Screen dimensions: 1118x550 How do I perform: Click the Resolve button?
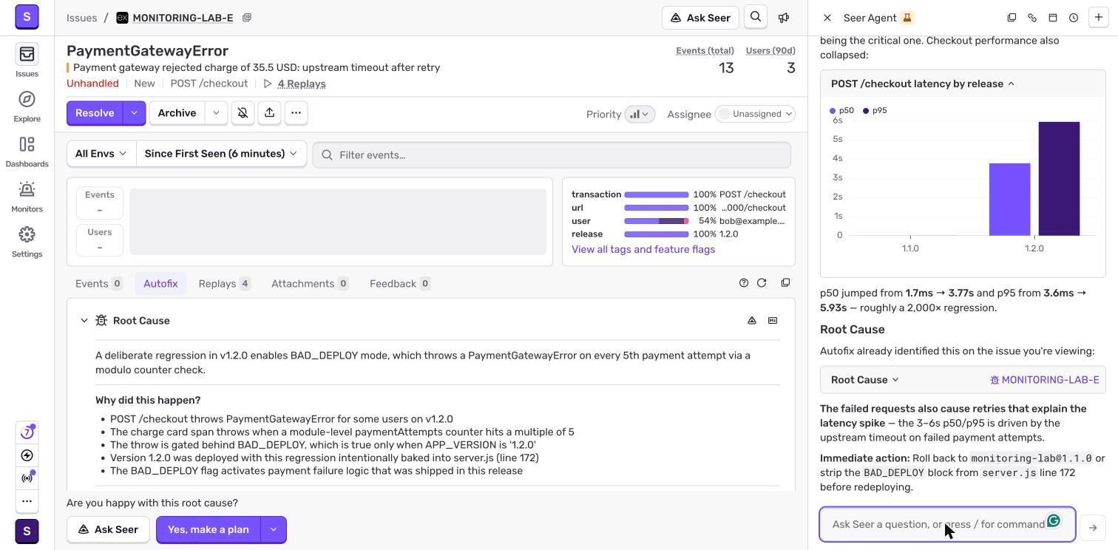[95, 113]
